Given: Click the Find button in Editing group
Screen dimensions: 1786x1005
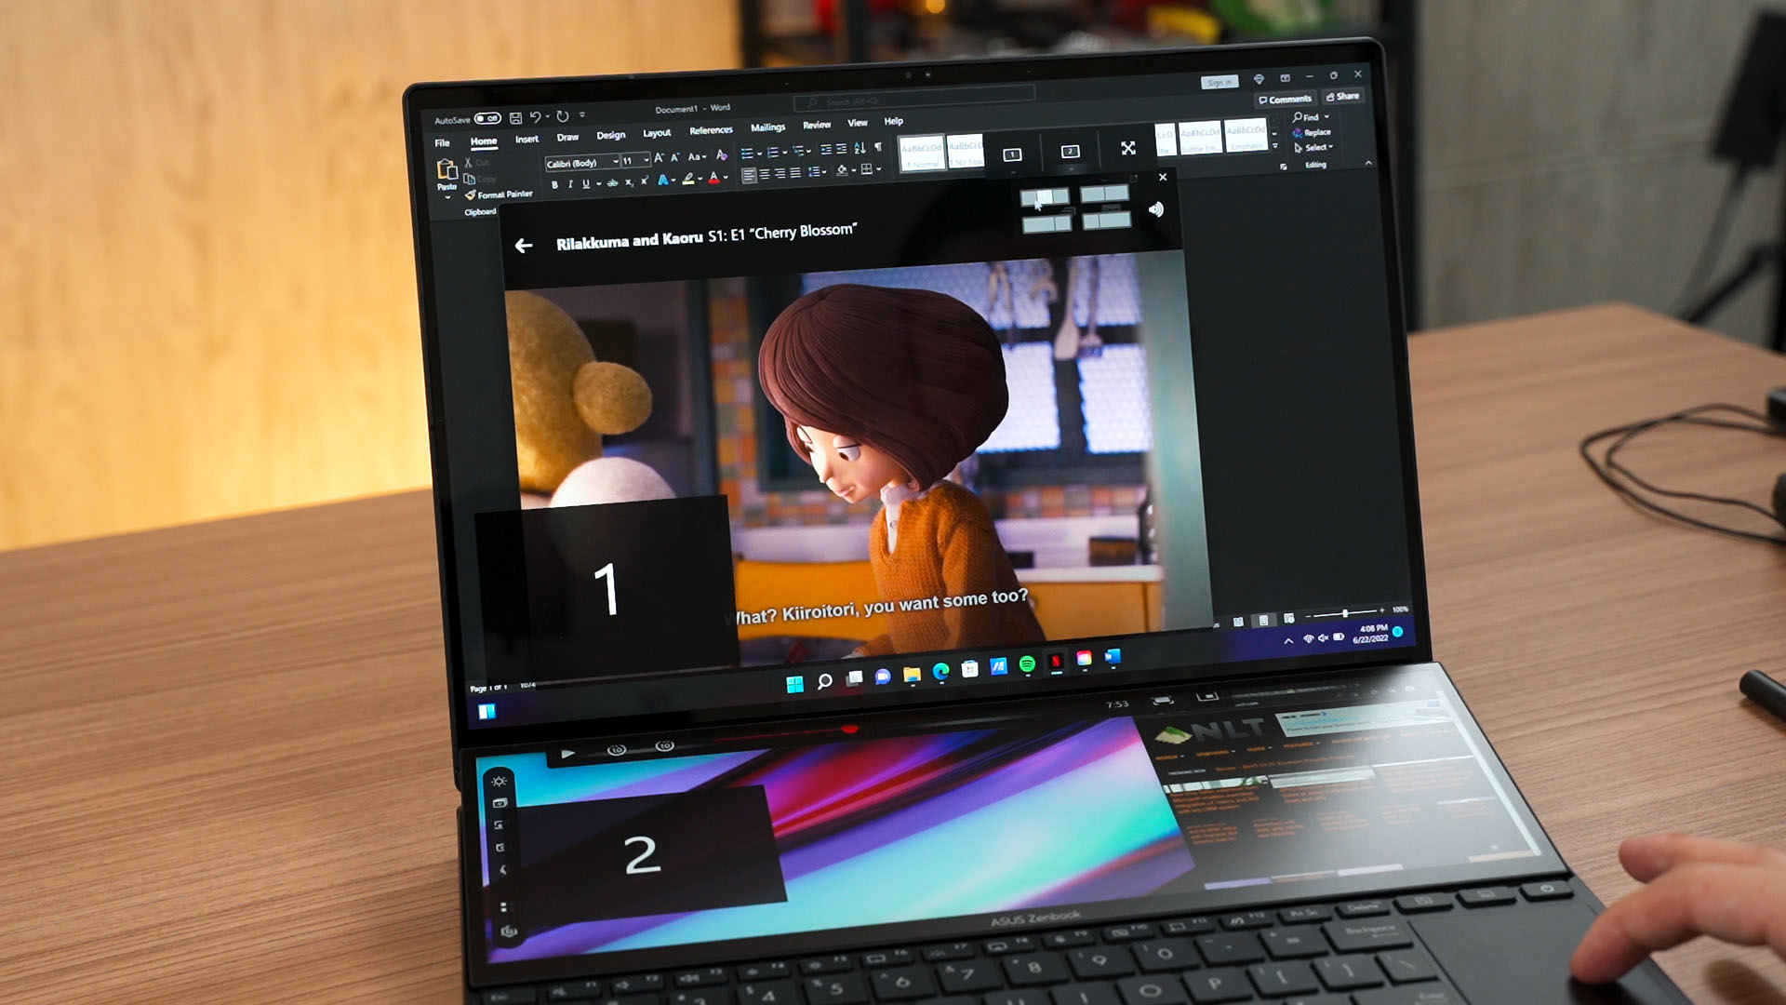Looking at the screenshot, I should click(x=1311, y=117).
